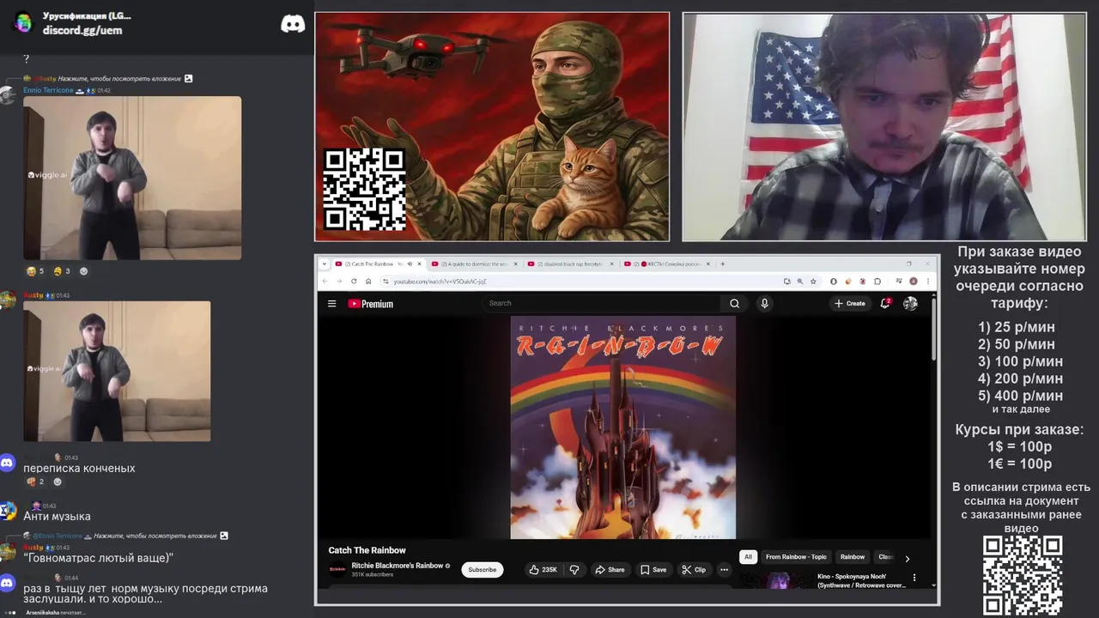Open the attachment image icon next to the Rusty reply

click(188, 78)
